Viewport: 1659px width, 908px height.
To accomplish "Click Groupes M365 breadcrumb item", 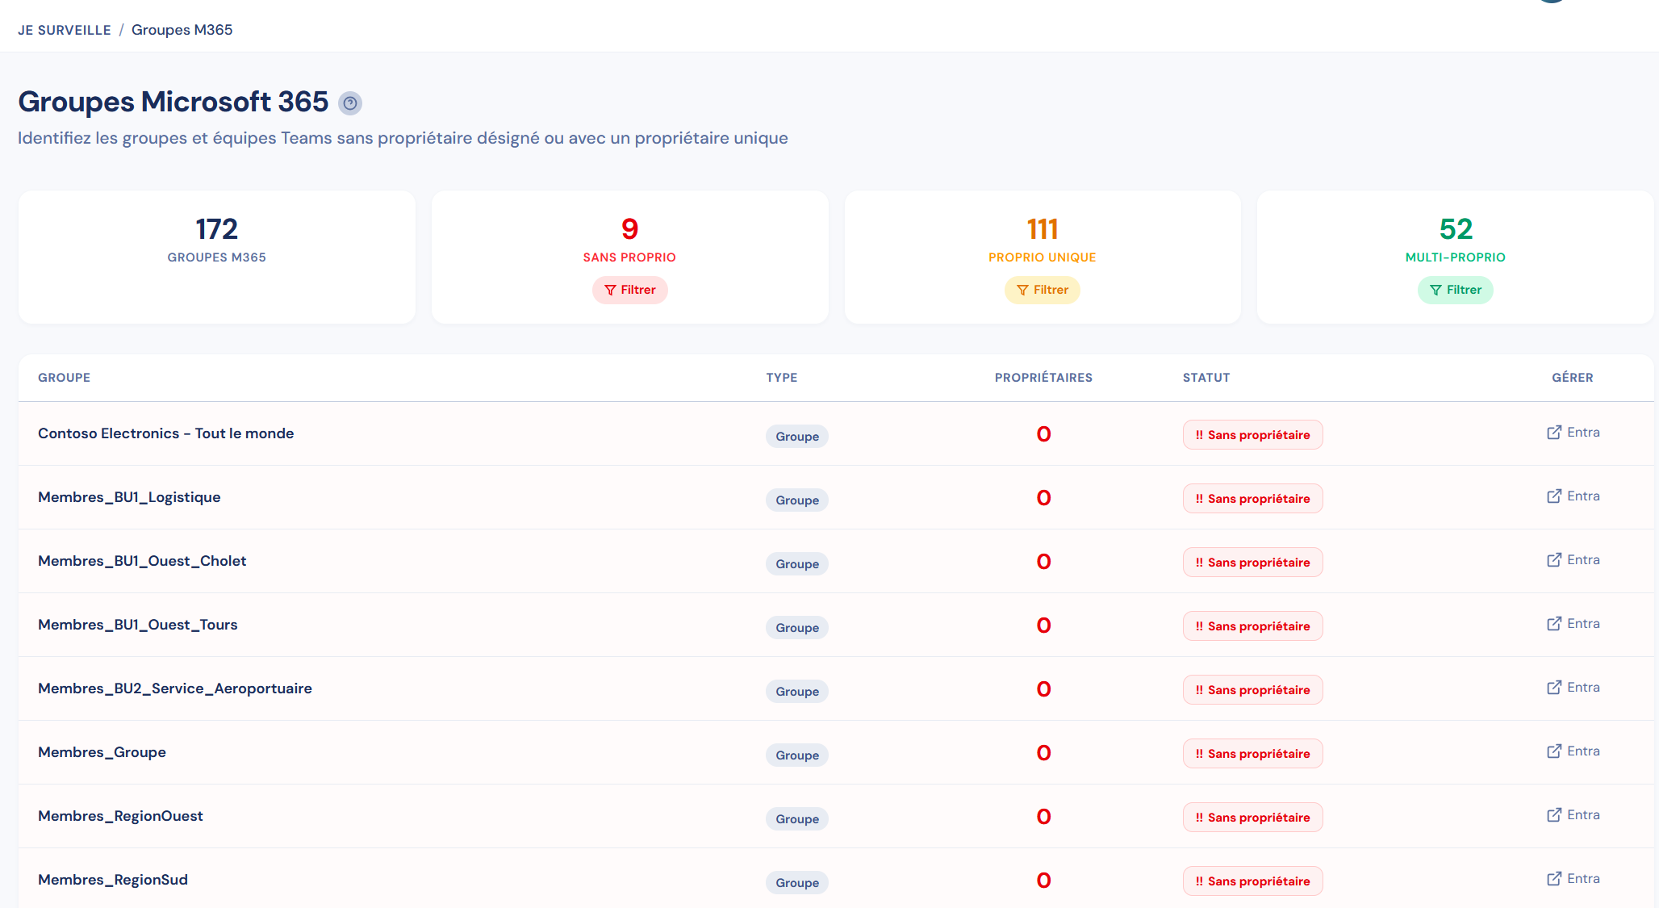I will (x=182, y=30).
